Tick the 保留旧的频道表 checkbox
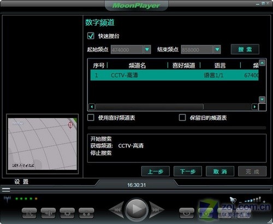The height and width of the screenshot is (224, 273). 182,117
